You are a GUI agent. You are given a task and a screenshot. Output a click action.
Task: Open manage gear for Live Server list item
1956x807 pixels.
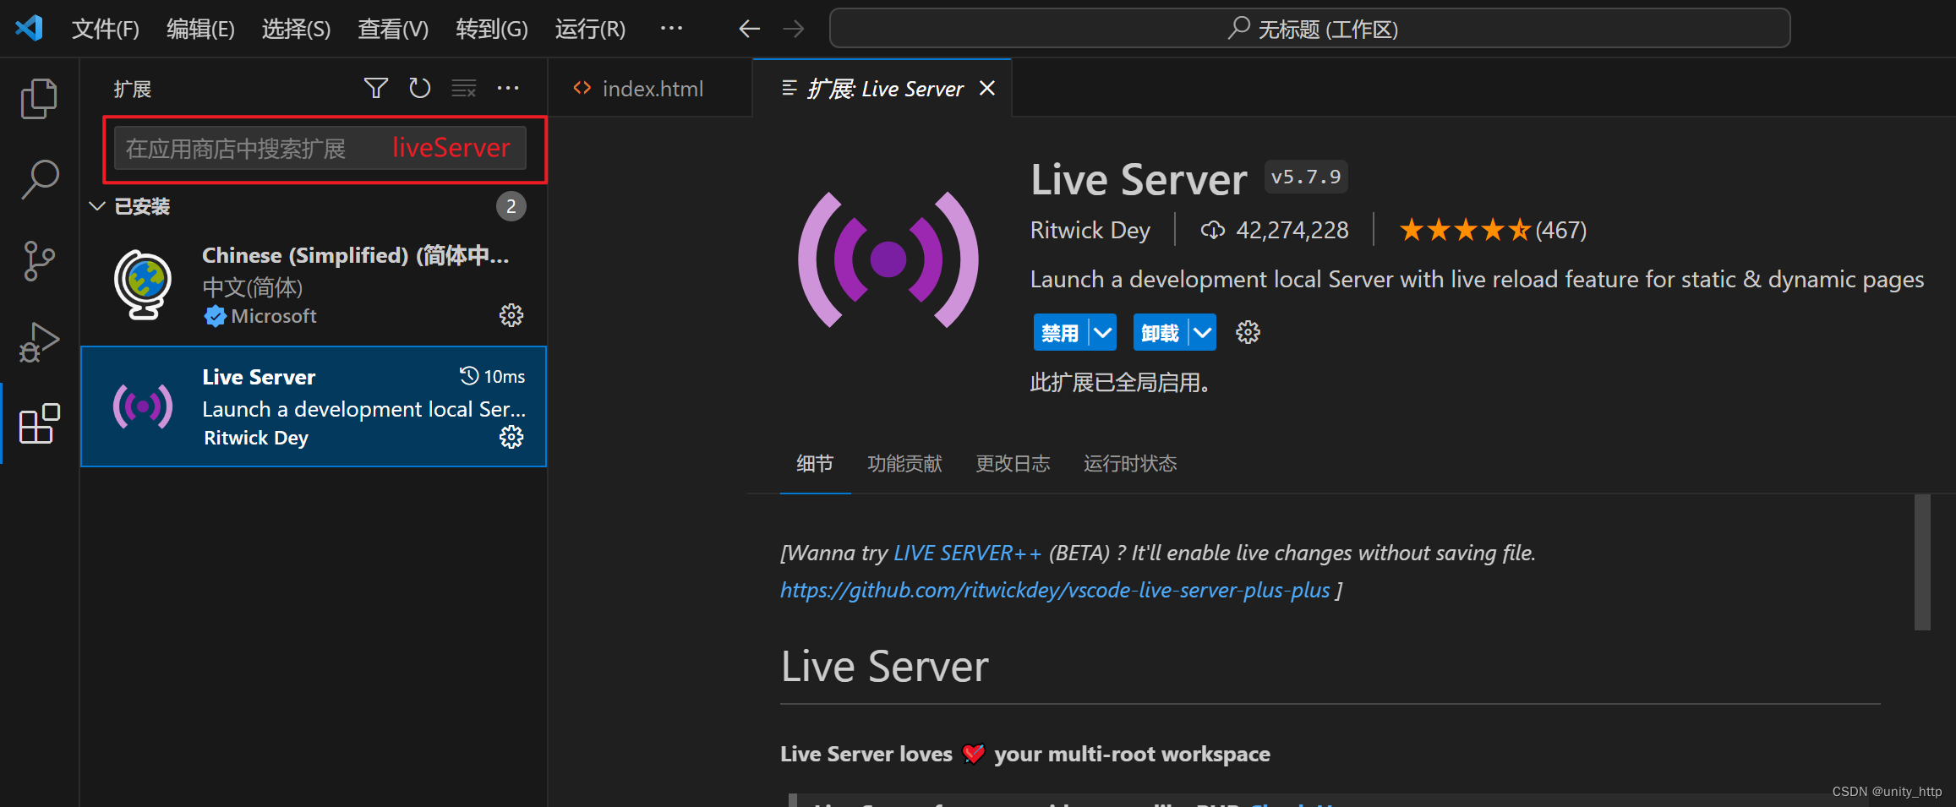click(511, 437)
